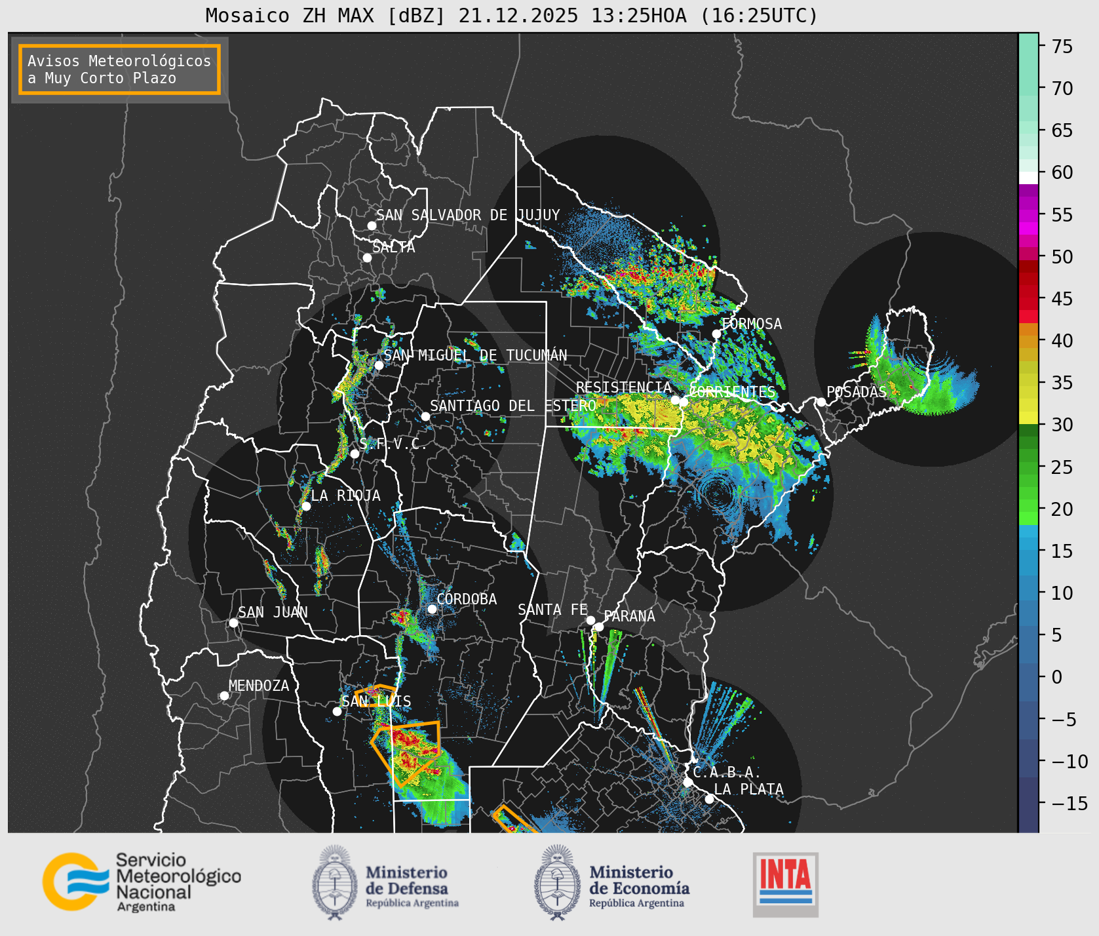Viewport: 1099px width, 936px height.
Task: Click the magenta 55 dBZ band on the scale
Action: coord(1028,215)
